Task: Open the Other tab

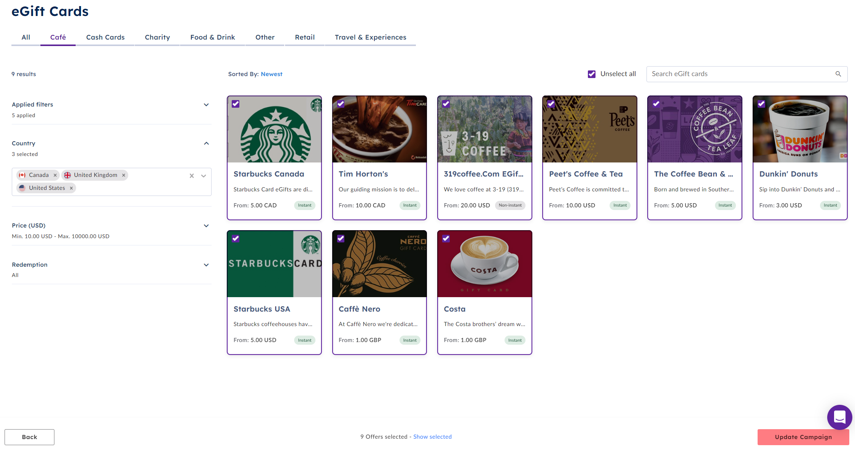Action: [265, 37]
